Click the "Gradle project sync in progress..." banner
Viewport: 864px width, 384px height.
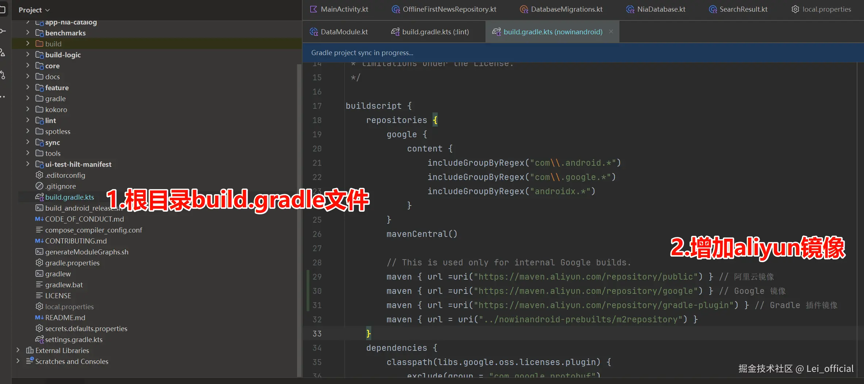pos(583,53)
